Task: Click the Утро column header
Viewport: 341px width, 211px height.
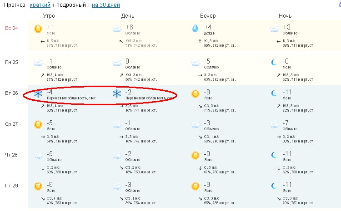Action: (49, 16)
